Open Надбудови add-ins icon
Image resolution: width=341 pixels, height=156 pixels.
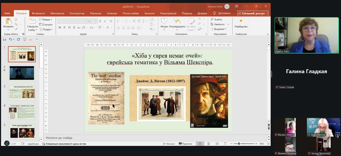tap(241, 21)
